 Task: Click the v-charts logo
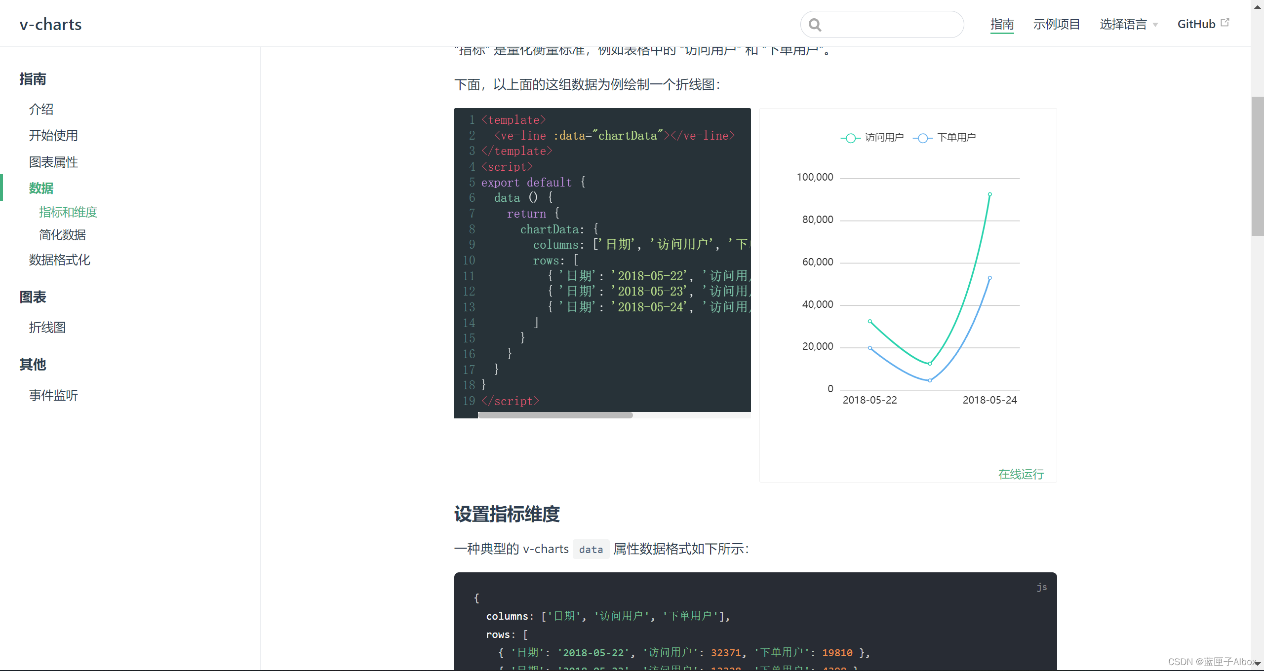[x=50, y=24]
